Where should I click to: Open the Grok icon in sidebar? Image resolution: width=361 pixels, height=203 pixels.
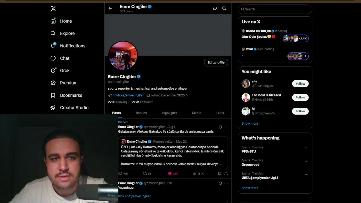[53, 70]
